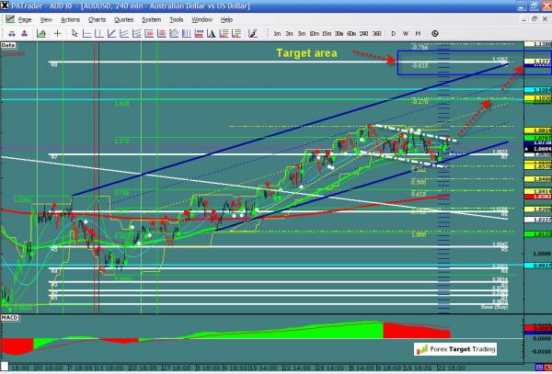The height and width of the screenshot is (374, 552).
Task: Open the Charts menu
Action: (x=97, y=18)
